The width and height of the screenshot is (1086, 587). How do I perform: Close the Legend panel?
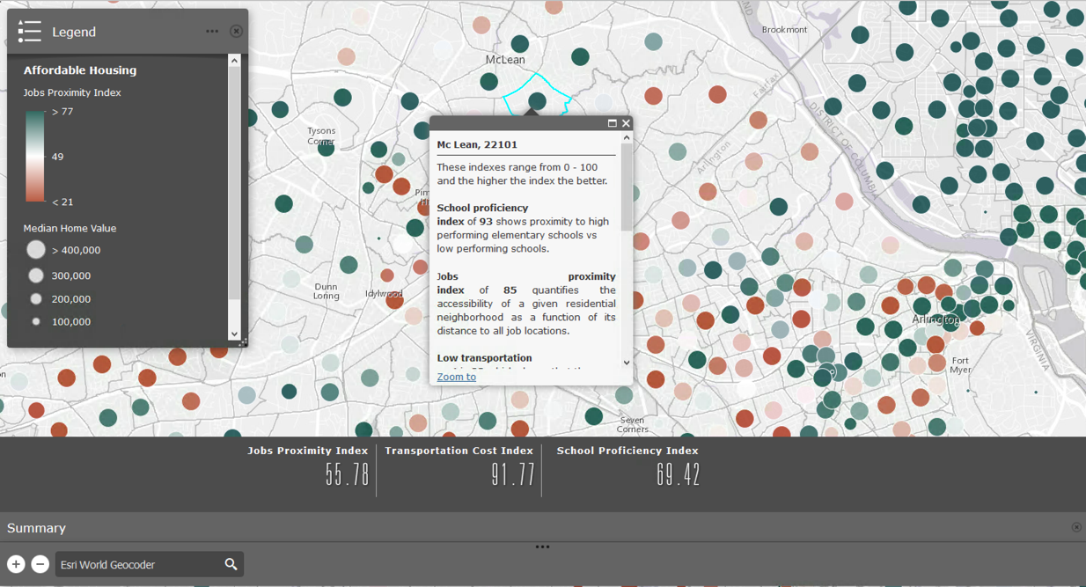(236, 32)
